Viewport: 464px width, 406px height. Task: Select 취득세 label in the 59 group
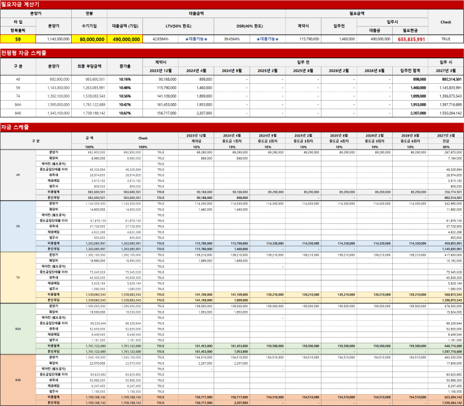click(x=54, y=226)
